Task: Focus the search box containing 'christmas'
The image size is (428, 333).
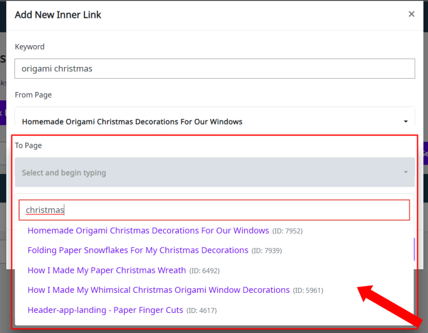Action: [x=215, y=210]
